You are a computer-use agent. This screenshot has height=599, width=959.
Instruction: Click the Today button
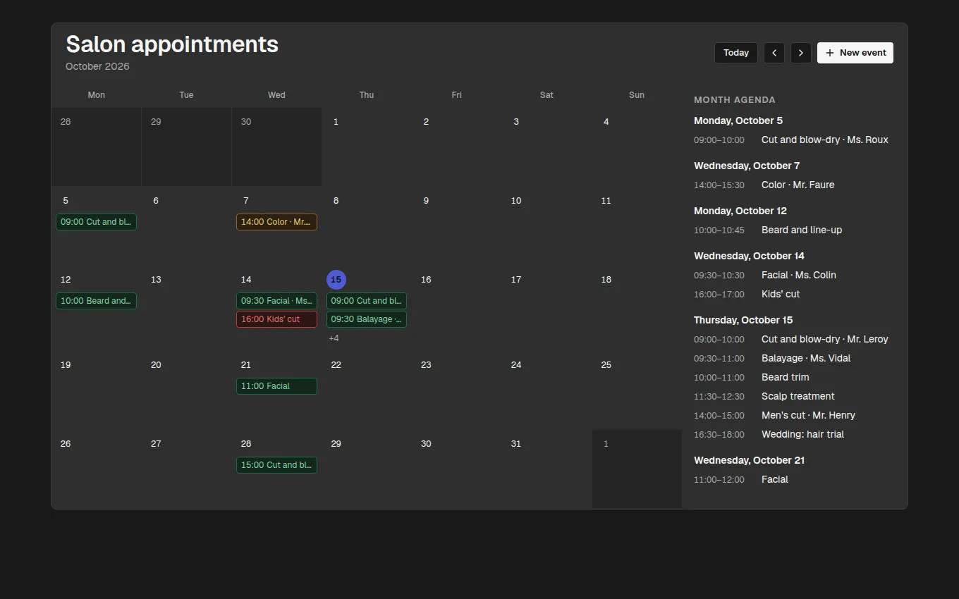(736, 53)
